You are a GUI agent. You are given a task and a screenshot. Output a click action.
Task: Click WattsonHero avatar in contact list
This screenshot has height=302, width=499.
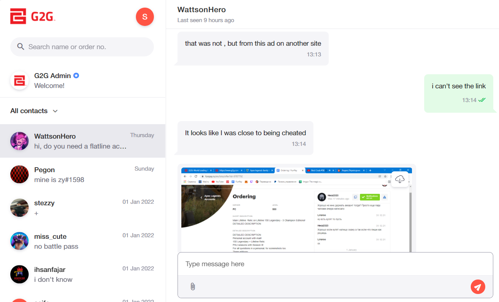pyautogui.click(x=19, y=141)
